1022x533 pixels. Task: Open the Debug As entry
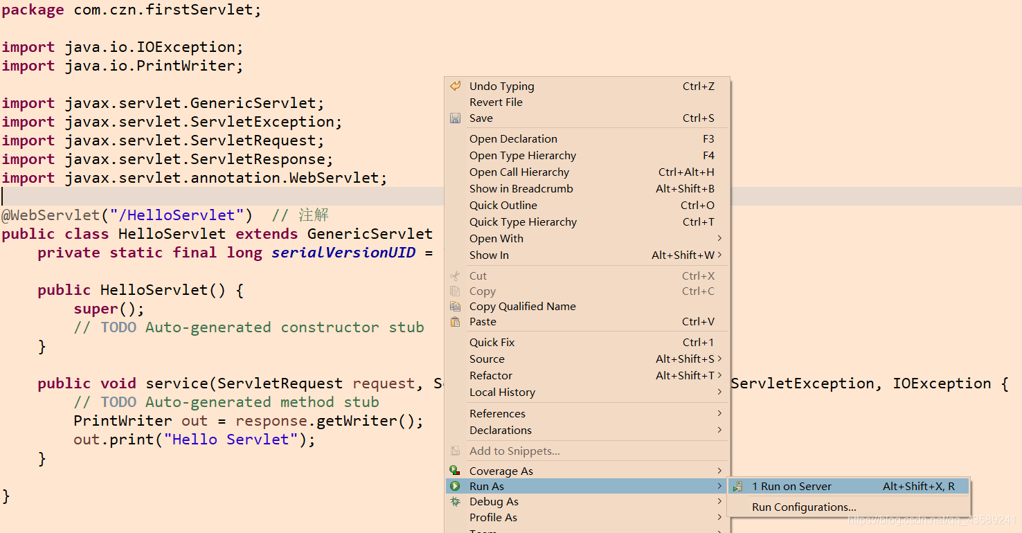[x=587, y=502]
